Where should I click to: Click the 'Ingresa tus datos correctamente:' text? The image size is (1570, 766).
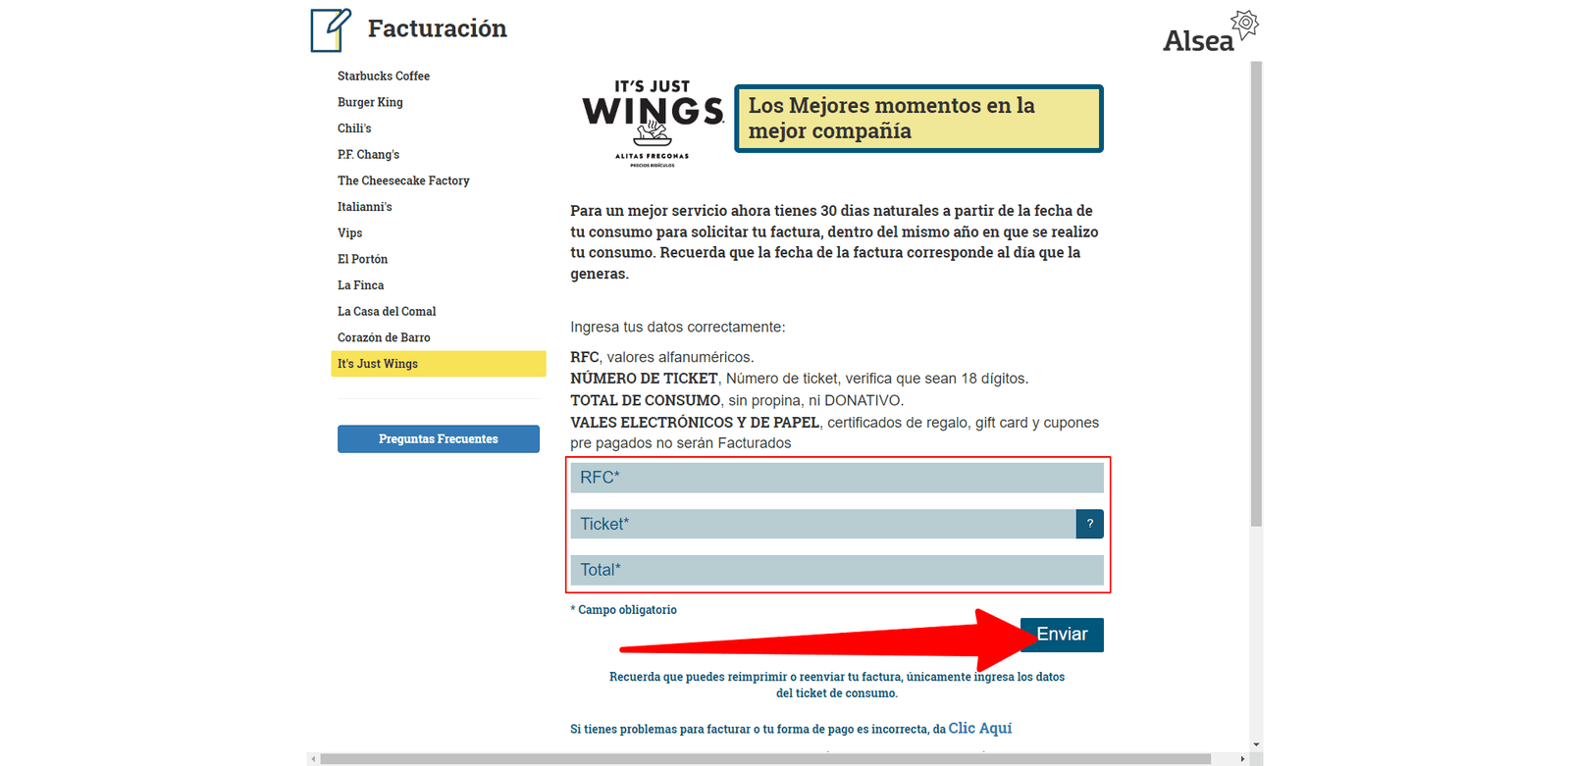coord(678,327)
